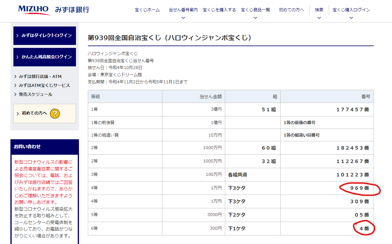Select 5等 number 05番
392x244 pixels.
(x=362, y=215)
